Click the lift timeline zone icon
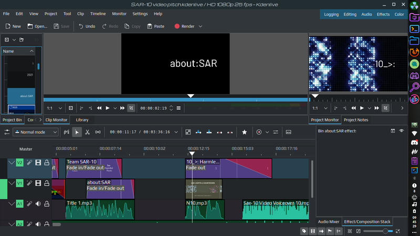Image resolution: width=420 pixels, height=236 pixels. coord(230,132)
